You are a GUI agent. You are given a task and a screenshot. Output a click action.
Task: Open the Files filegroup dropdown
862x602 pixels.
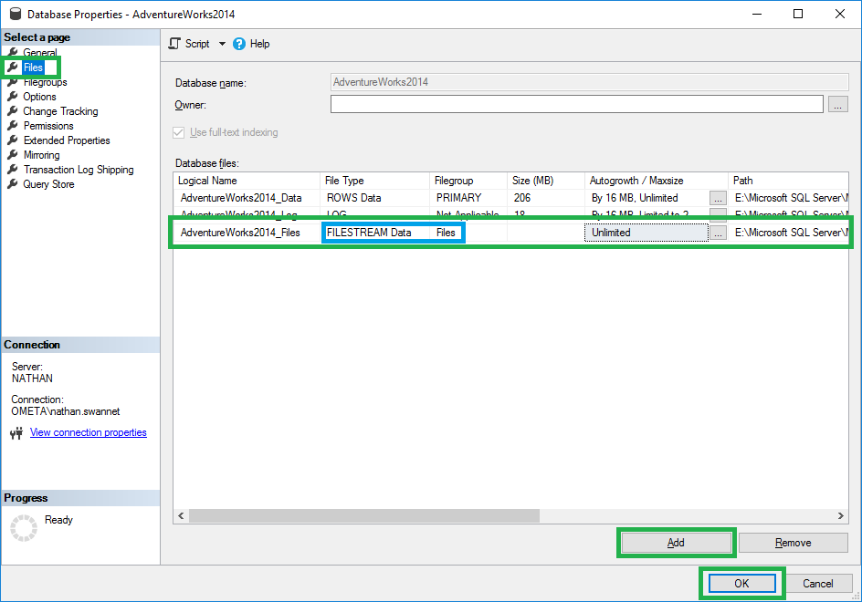point(447,232)
